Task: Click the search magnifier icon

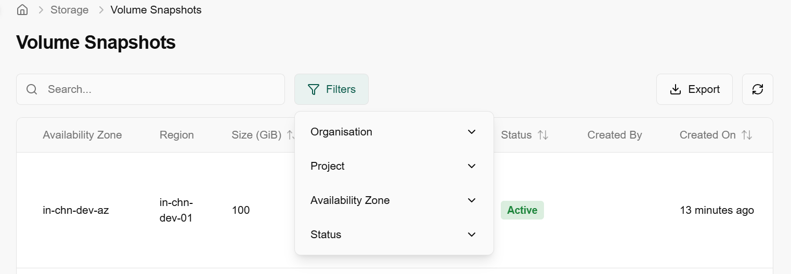Action: pyautogui.click(x=32, y=89)
